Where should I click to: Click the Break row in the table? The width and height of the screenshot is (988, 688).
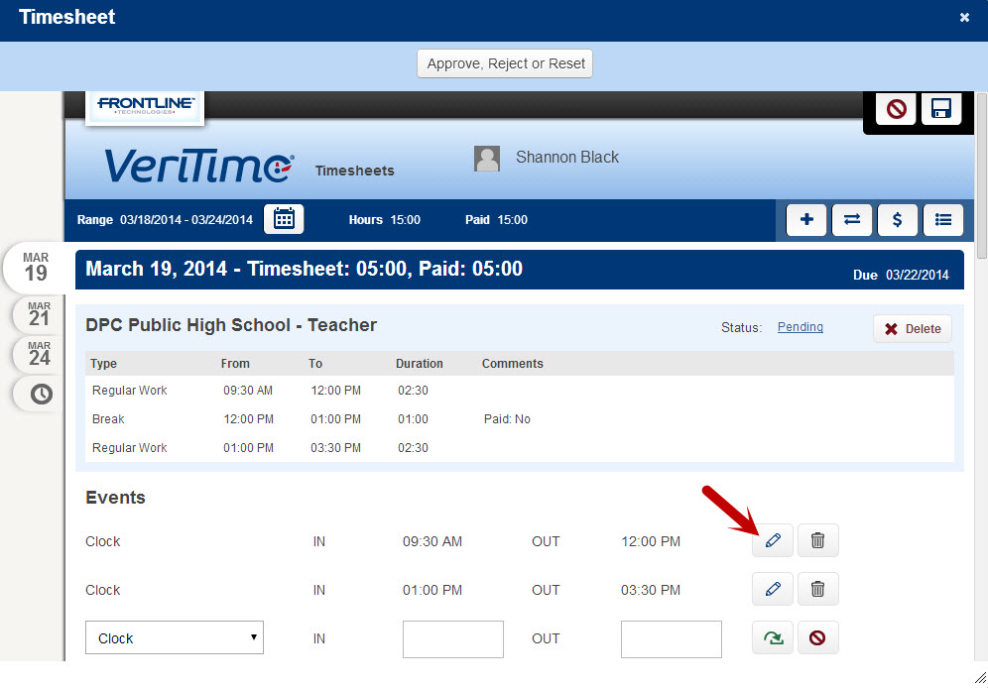click(519, 419)
